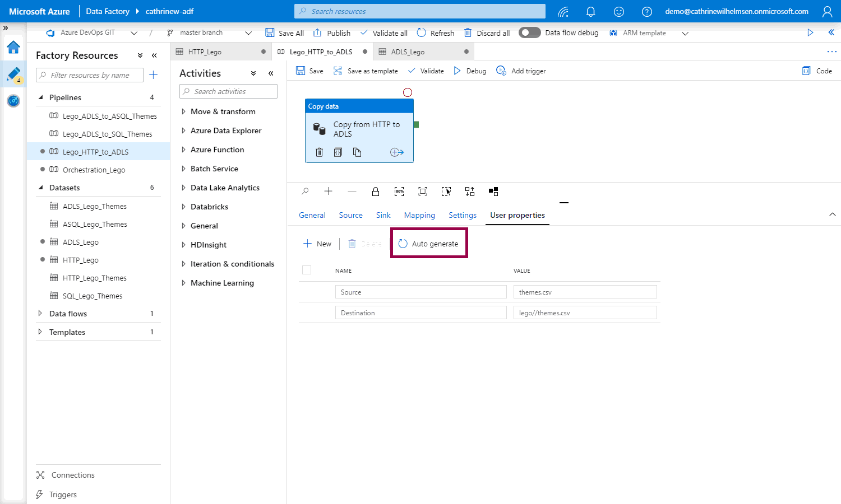The image size is (841, 504).
Task: Click Add trigger button
Action: [x=521, y=71]
